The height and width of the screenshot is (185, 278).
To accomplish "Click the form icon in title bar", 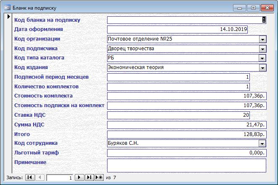I will click(7, 8).
